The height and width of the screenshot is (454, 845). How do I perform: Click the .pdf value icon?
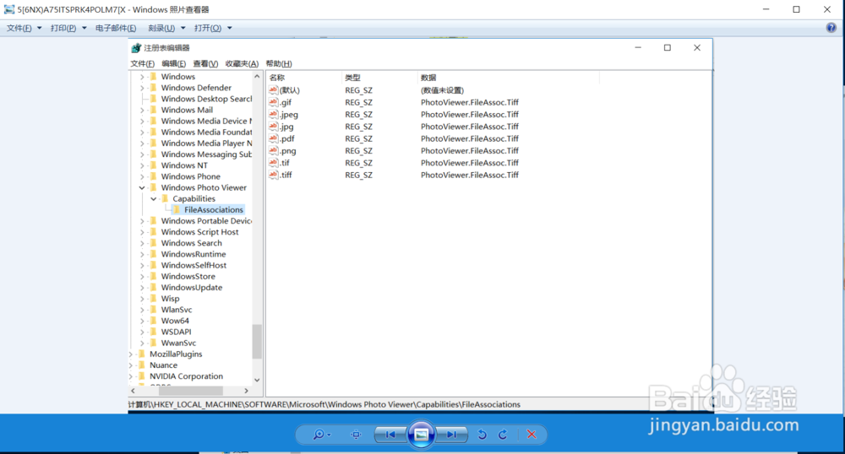coord(274,138)
